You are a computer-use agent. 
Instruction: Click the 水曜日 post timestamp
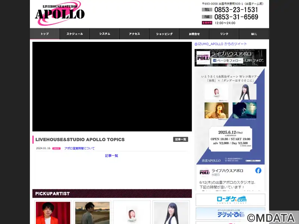click(x=216, y=175)
